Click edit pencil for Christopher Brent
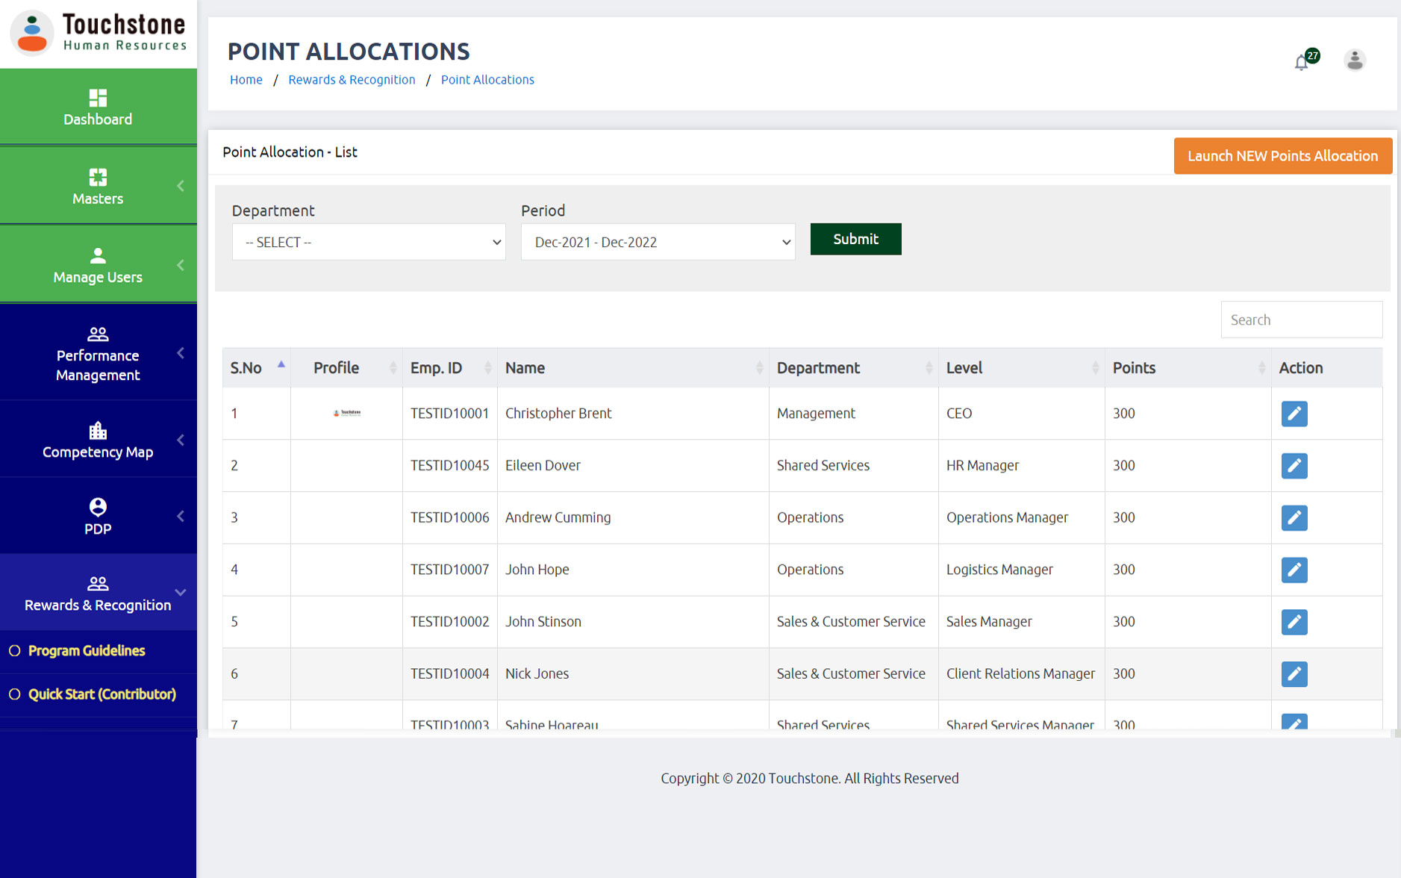Screen dimensions: 1401x878 coord(1294,414)
